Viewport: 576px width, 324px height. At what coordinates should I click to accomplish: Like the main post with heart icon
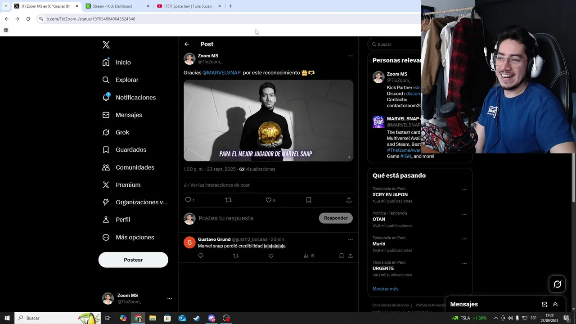[x=269, y=200]
